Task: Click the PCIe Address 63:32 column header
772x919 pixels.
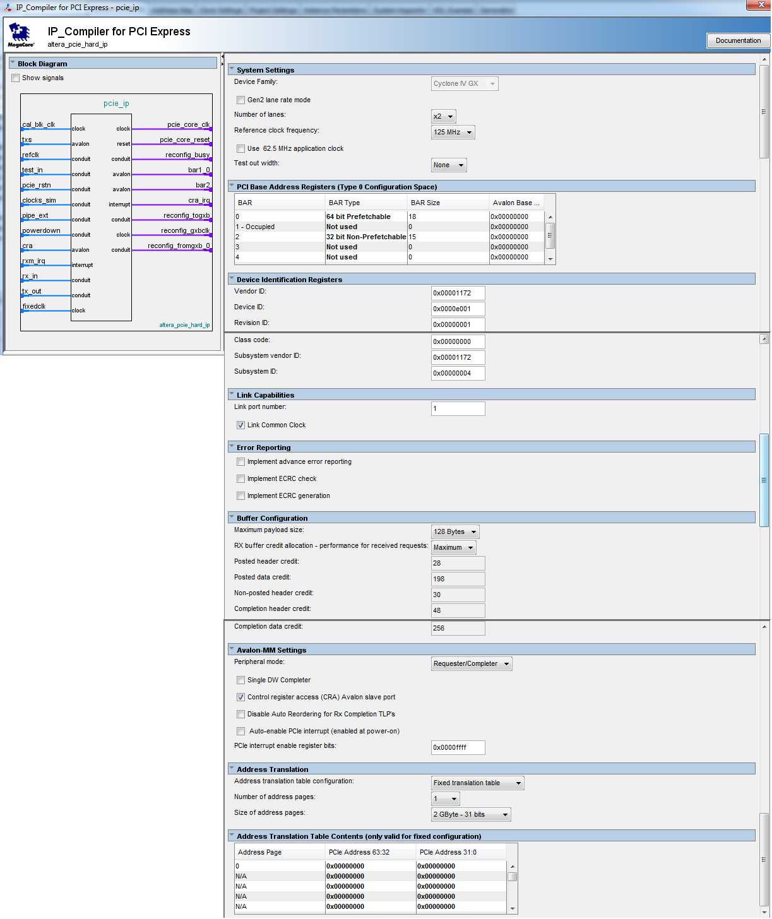Action: tap(371, 853)
